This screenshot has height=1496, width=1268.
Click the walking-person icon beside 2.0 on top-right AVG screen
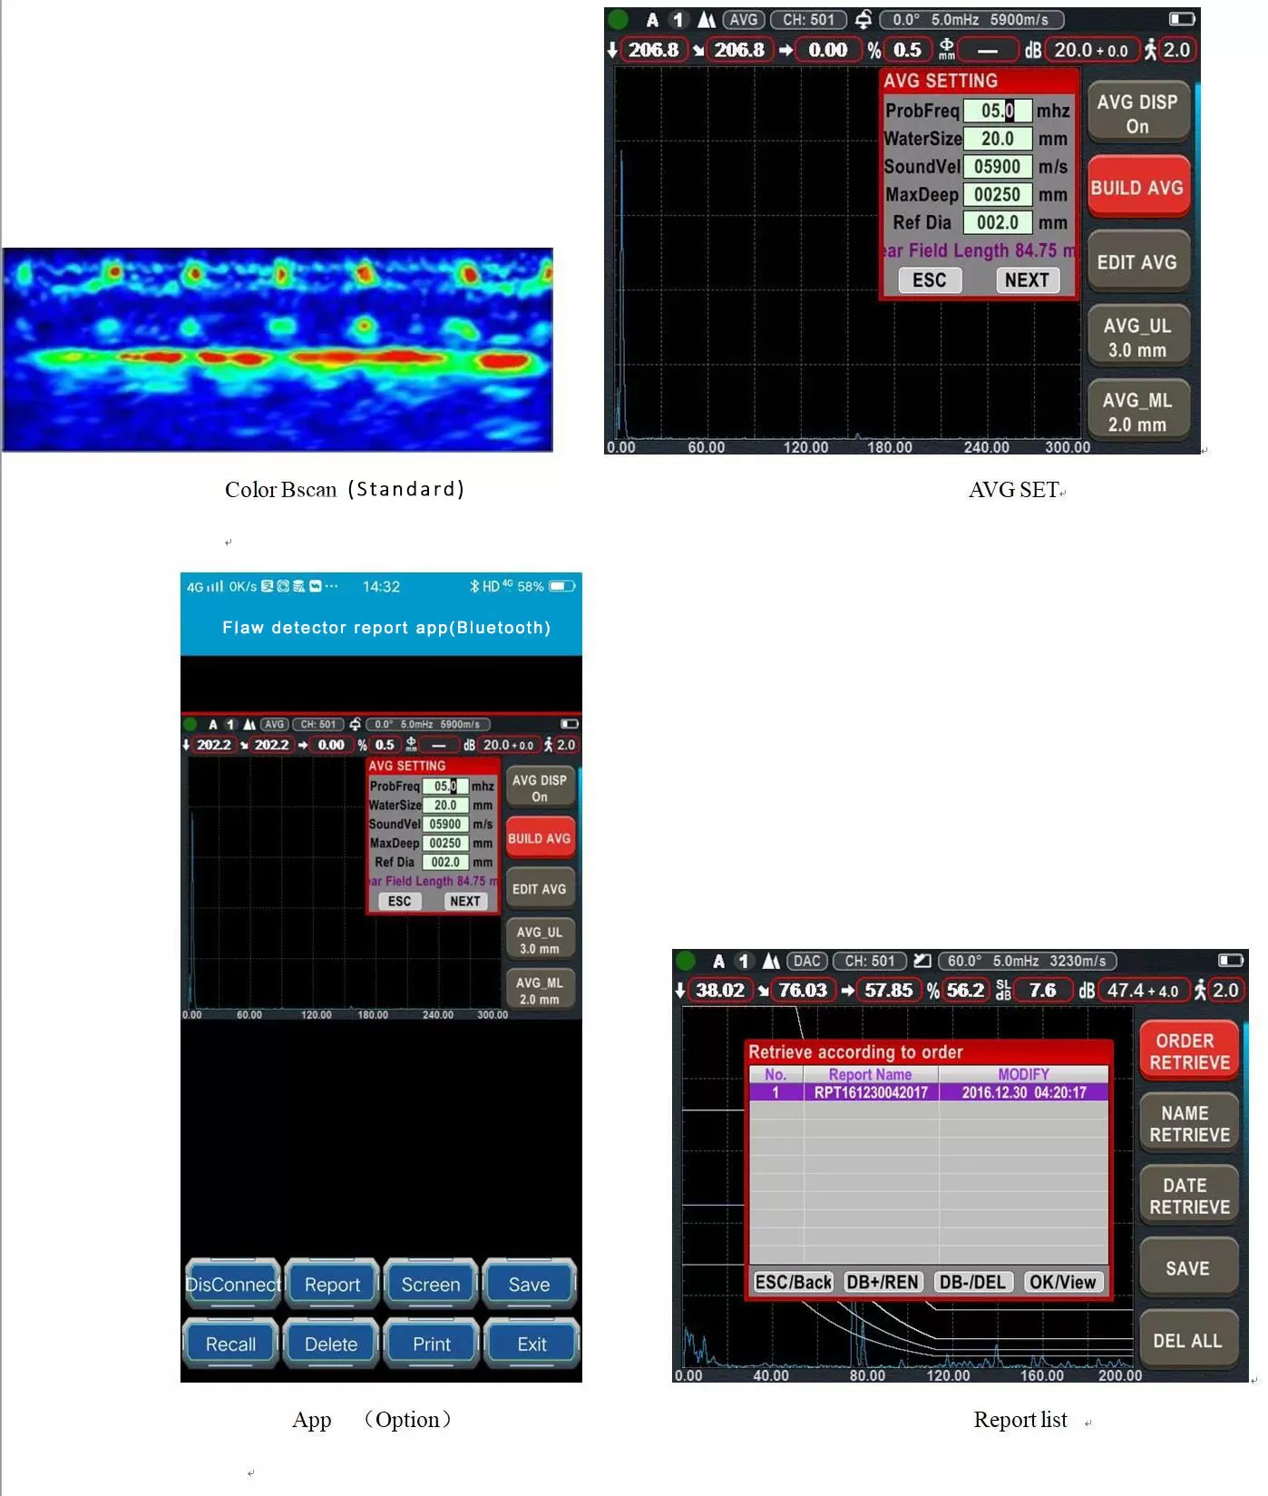click(x=1150, y=50)
